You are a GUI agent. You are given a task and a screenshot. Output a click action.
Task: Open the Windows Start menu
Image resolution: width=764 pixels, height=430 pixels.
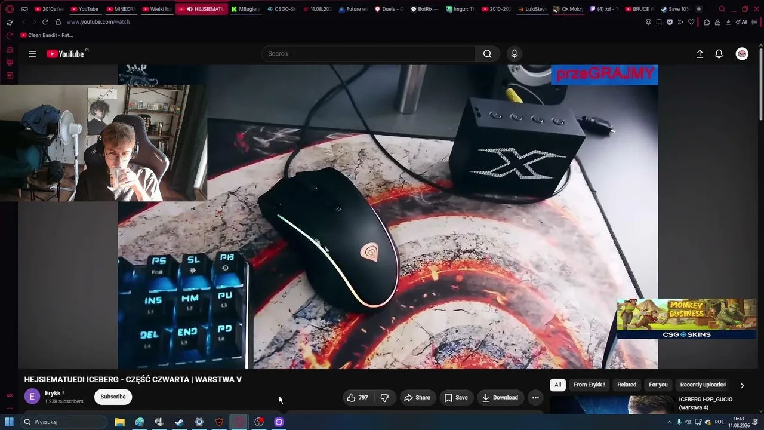(10, 422)
